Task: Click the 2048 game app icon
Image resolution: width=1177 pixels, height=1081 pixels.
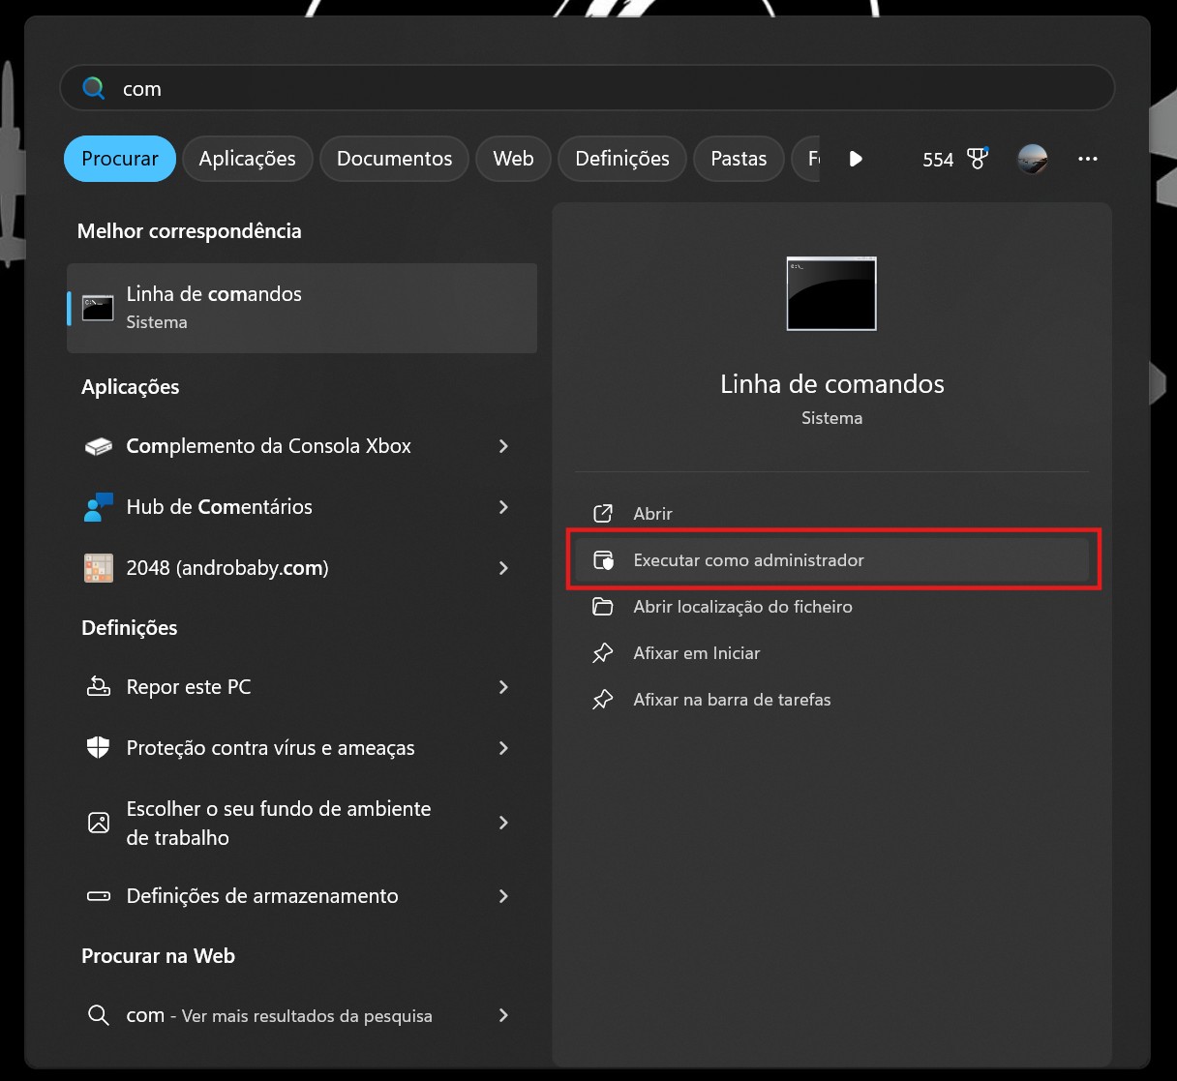Action: [x=99, y=568]
